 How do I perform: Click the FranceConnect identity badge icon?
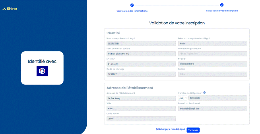tap(42, 71)
